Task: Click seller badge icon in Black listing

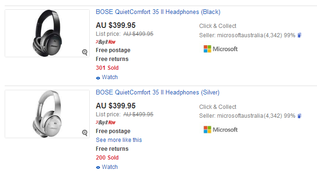Action: click(x=299, y=35)
